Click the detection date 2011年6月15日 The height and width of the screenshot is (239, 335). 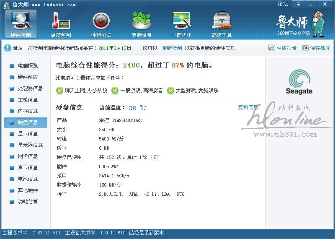(x=115, y=48)
